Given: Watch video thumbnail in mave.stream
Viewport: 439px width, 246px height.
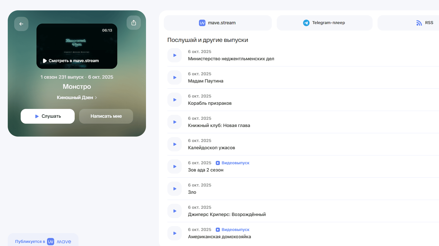Looking at the screenshot, I should pos(77,46).
